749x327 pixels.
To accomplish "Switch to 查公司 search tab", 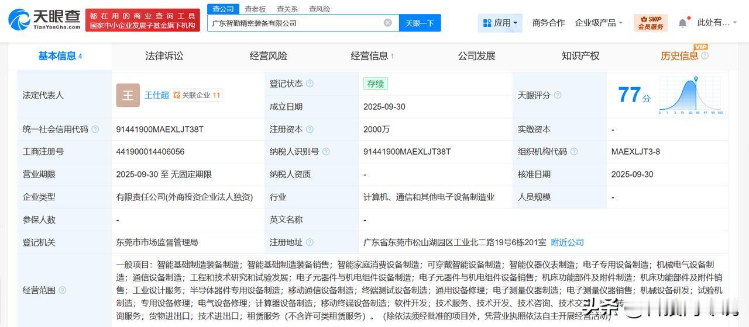I will coord(223,9).
